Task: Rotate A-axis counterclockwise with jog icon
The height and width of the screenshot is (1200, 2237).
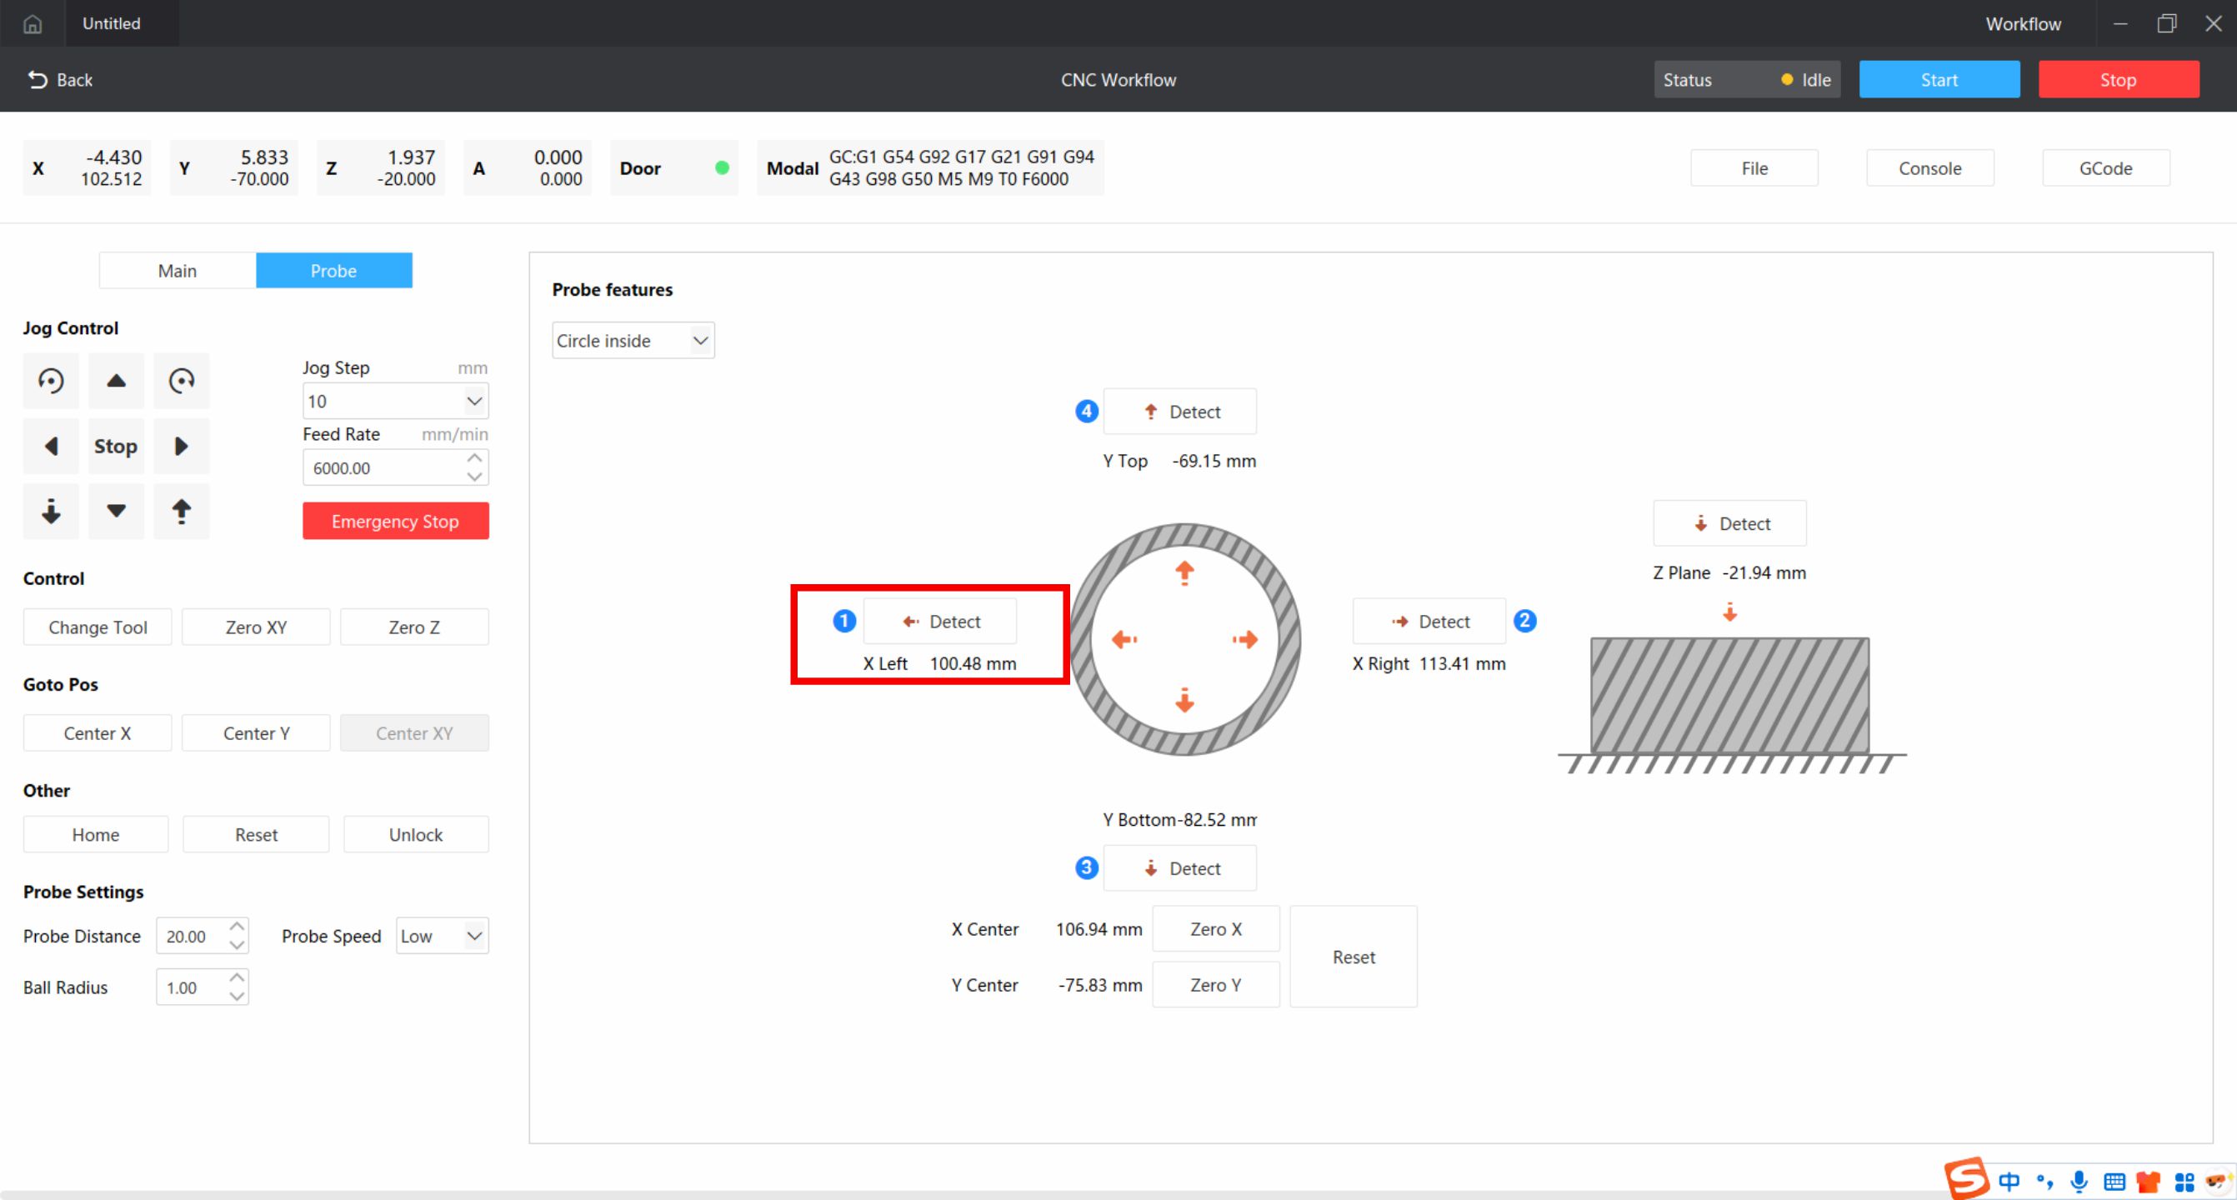Action: click(49, 380)
